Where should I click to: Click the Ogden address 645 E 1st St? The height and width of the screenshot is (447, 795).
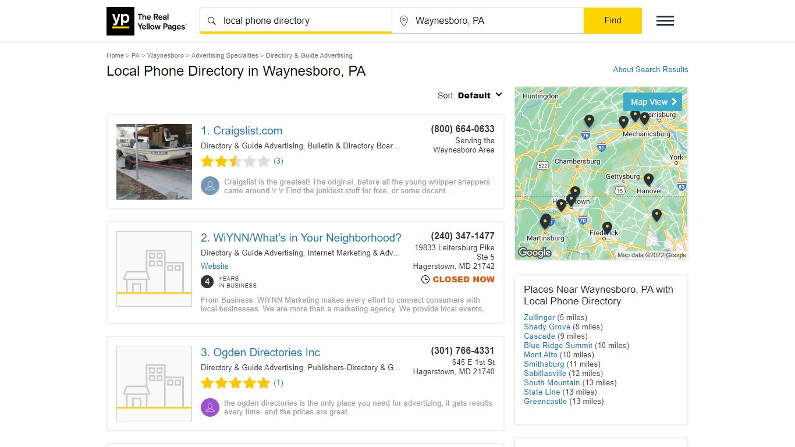pos(473,362)
